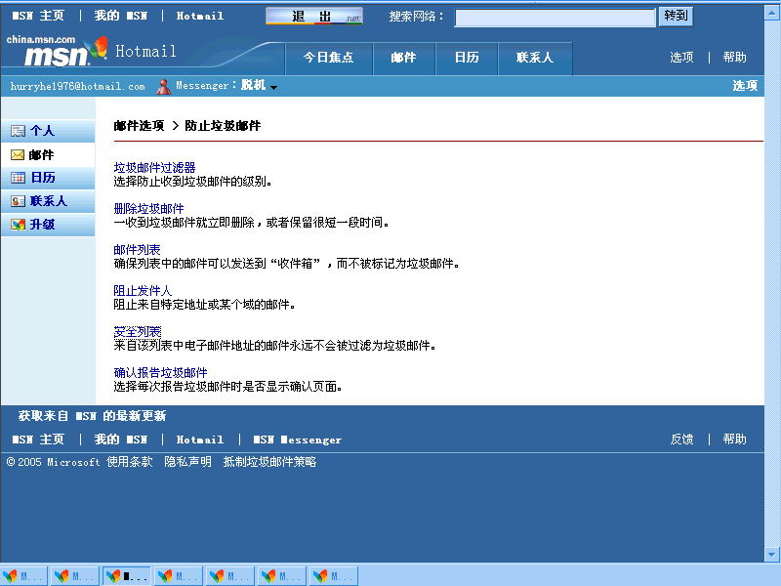This screenshot has height=586, width=781.
Task: Click the 日历 calendar icon in the sidebar
Action: pyautogui.click(x=18, y=178)
